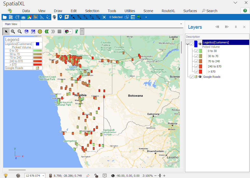
Task: Click the yellow gear settings icon
Action: 40,32
